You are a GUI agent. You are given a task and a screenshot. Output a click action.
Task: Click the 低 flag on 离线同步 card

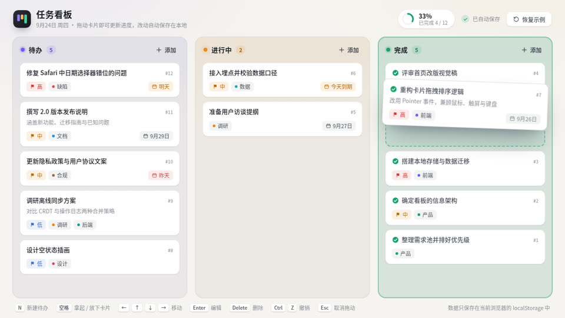(36, 224)
